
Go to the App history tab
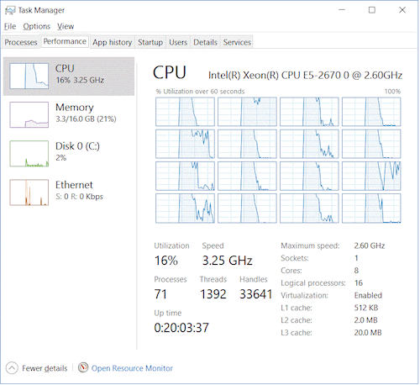(x=113, y=42)
